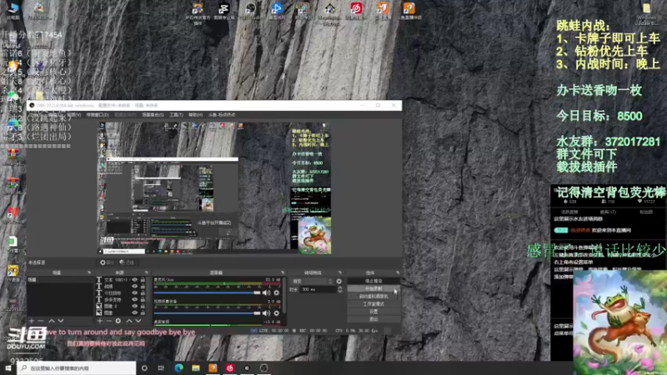Image resolution: width=667 pixels, height=375 pixels.
Task: Move scene up with arrow icon
Action: click(52, 321)
